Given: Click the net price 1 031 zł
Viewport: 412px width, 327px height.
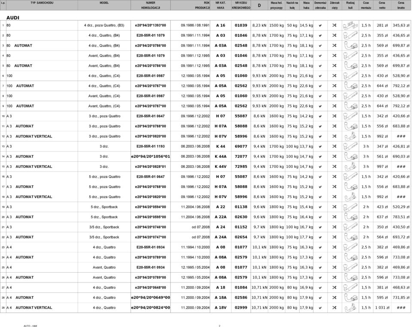Looking at the screenshot, I should pyautogui.click(x=382, y=308).
